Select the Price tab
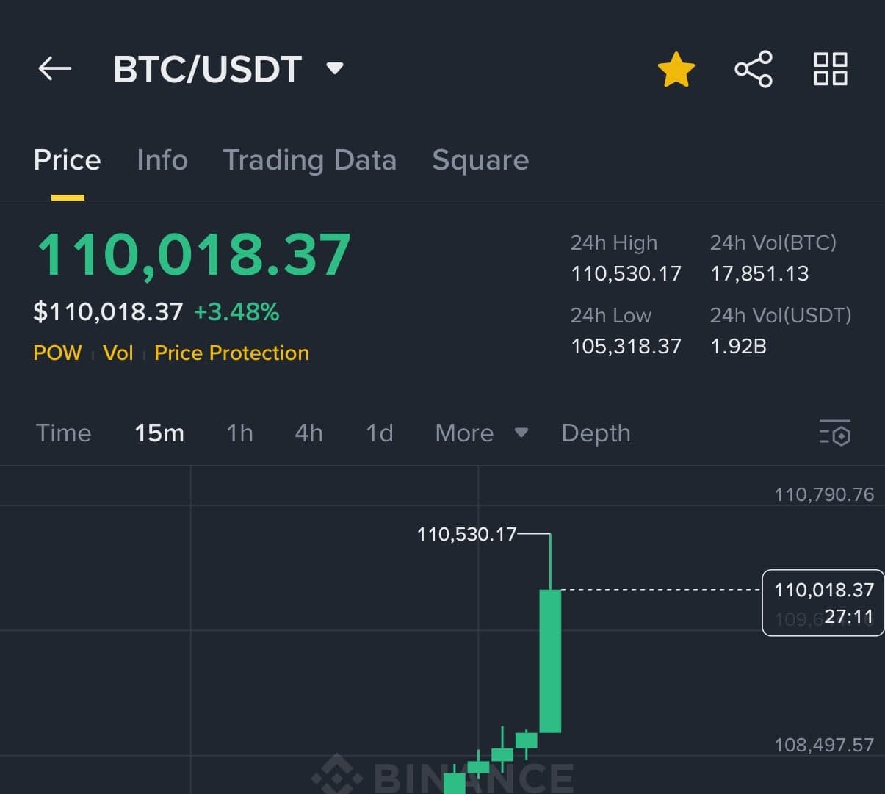Screen dimensions: 885x794 point(68,160)
